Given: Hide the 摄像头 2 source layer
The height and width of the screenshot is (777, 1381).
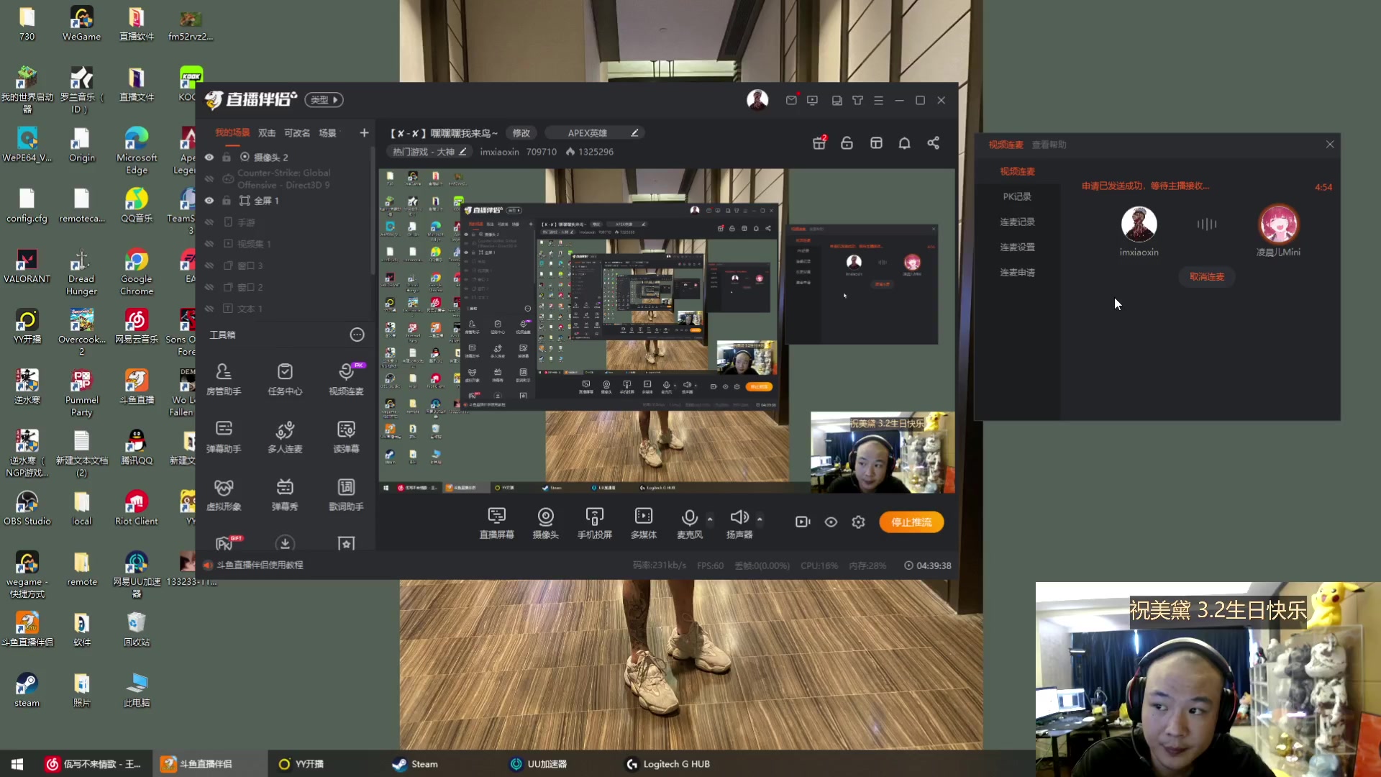Looking at the screenshot, I should (209, 158).
